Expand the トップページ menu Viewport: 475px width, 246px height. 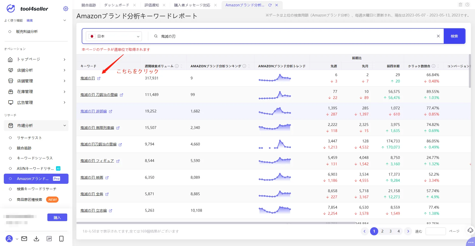pyautogui.click(x=36, y=59)
